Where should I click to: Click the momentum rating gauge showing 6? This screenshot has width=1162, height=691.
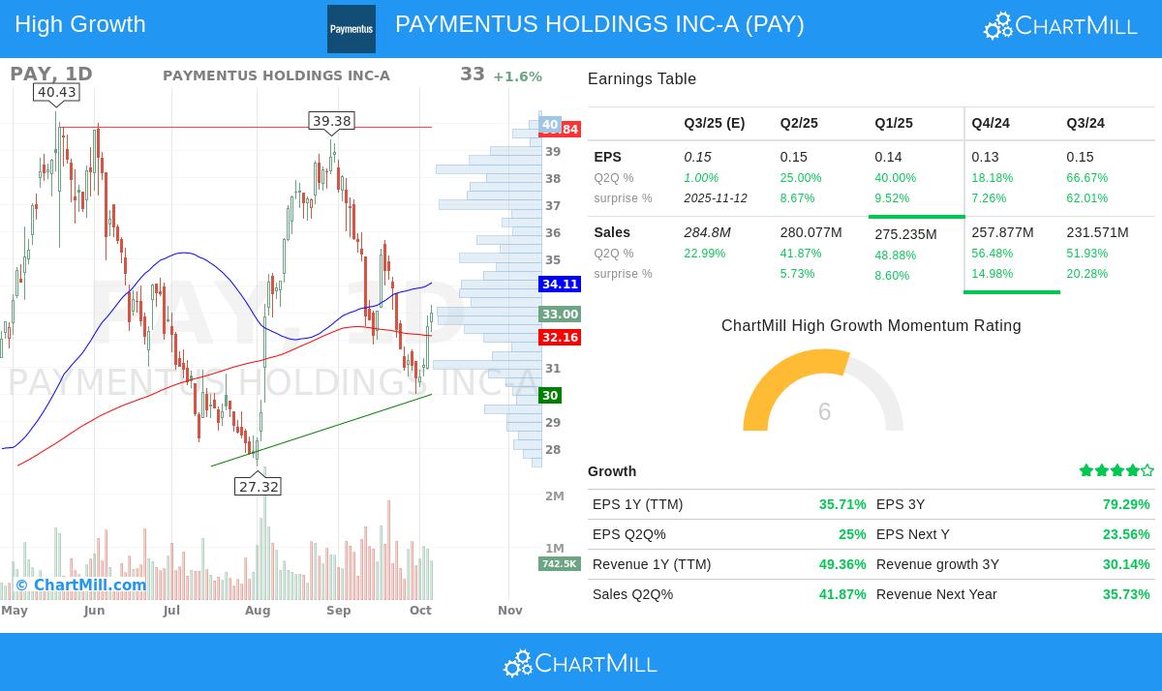click(823, 392)
